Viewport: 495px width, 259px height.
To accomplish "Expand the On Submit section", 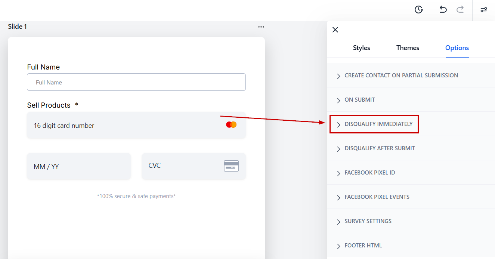I will click(x=411, y=100).
